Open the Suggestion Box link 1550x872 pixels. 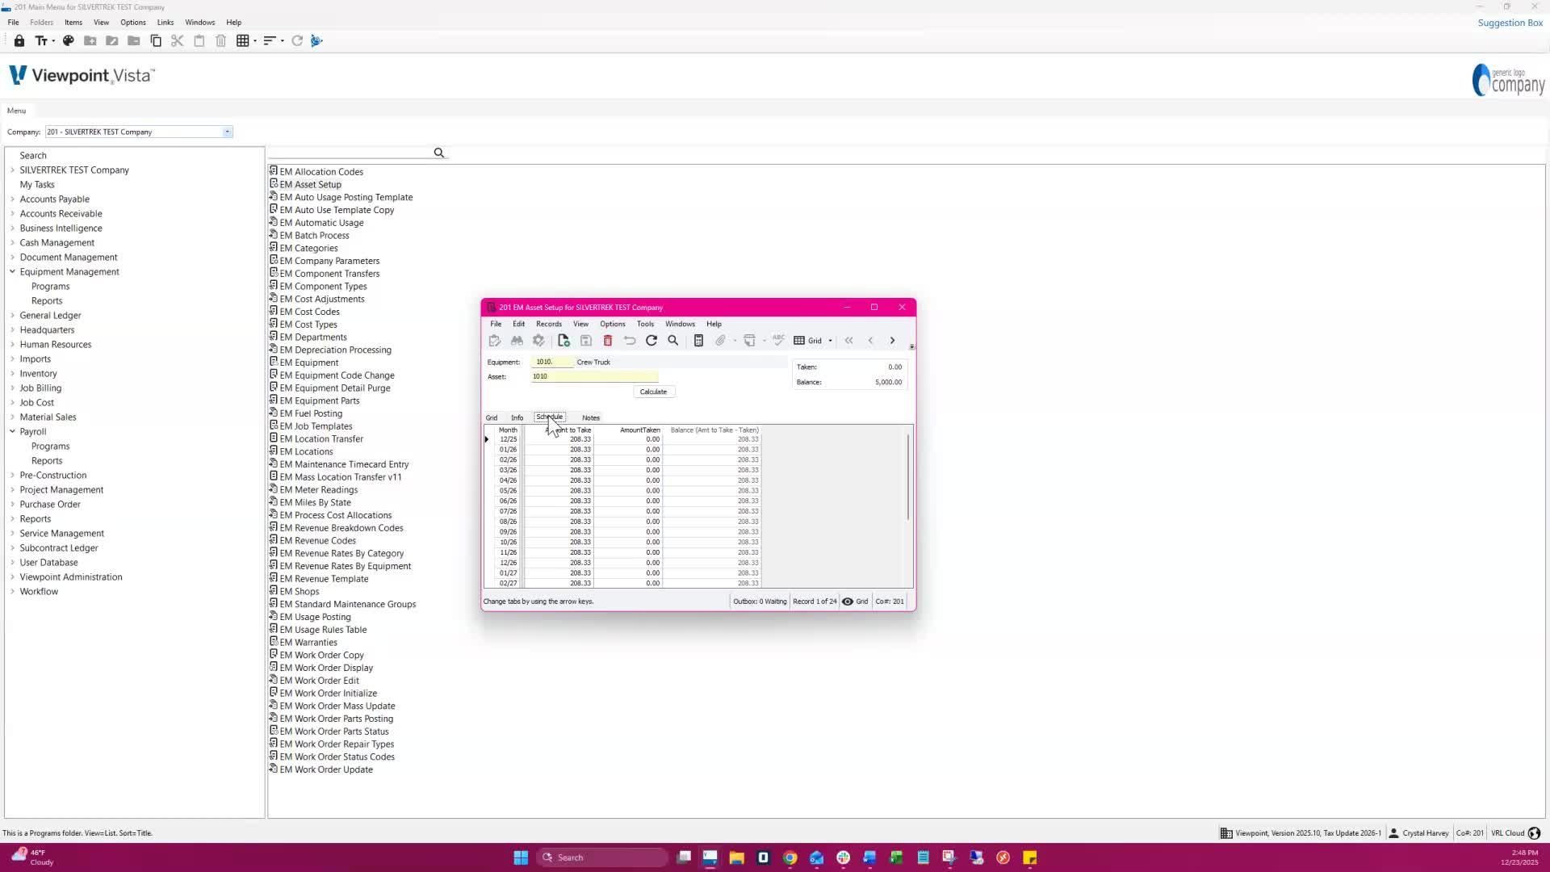pyautogui.click(x=1510, y=23)
